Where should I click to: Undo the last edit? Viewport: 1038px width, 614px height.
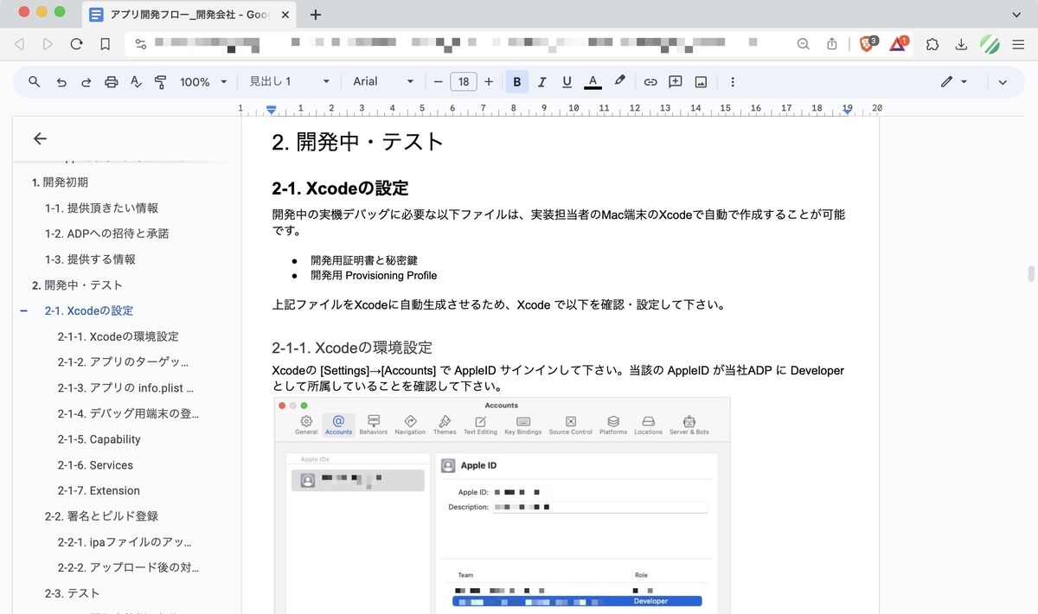click(61, 82)
